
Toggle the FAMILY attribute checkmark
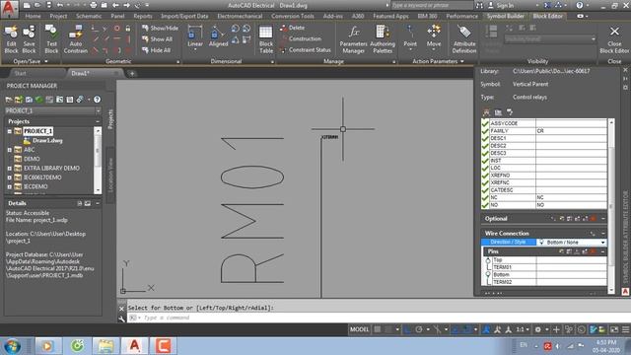pos(485,131)
